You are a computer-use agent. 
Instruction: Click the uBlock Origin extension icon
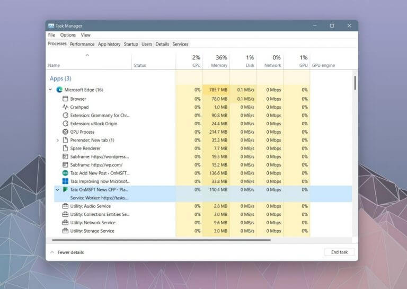[65, 124]
